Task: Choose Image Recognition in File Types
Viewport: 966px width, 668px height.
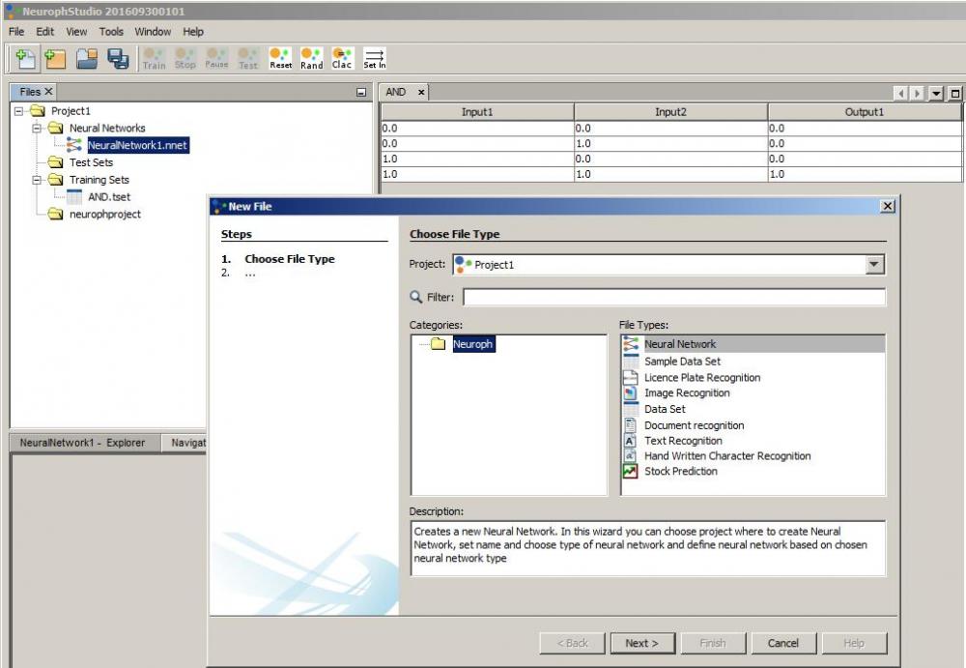Action: click(687, 393)
